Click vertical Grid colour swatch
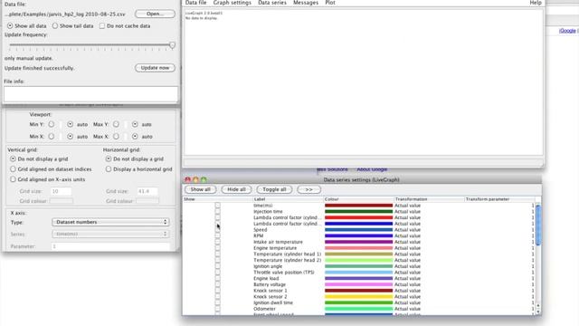The image size is (579, 326). [x=62, y=201]
